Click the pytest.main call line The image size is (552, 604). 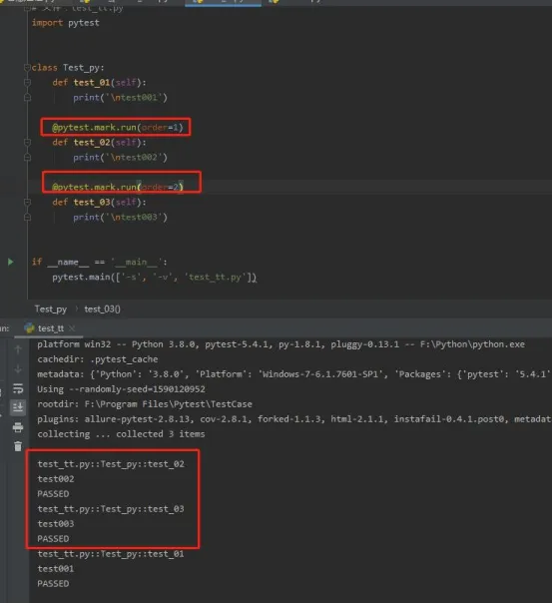tap(154, 278)
